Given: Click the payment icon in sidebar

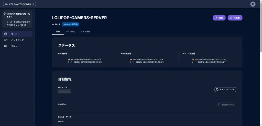Looking at the screenshot, I should [6, 46].
